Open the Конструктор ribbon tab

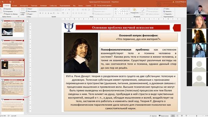point(24,6)
